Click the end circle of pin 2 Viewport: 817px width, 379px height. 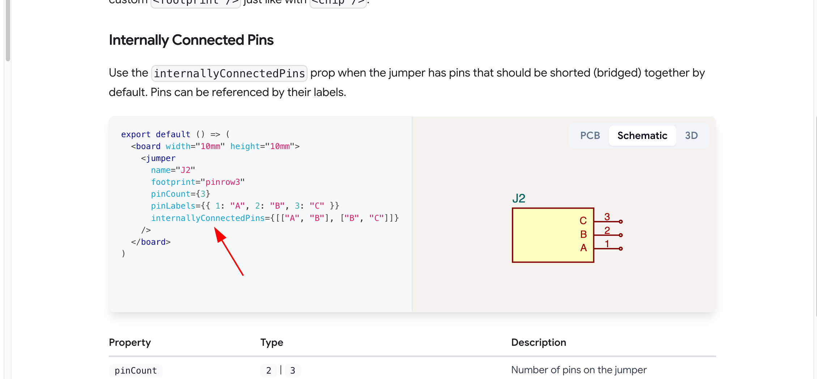(621, 235)
